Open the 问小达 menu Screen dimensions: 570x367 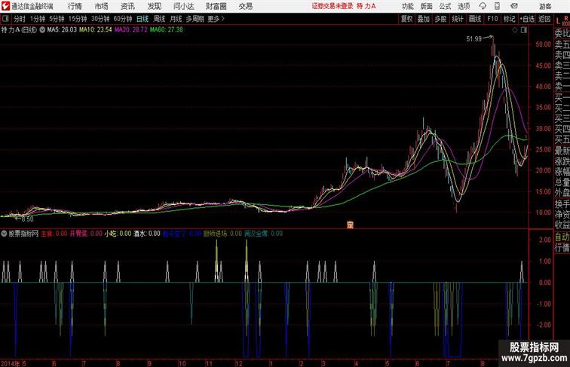pos(183,6)
